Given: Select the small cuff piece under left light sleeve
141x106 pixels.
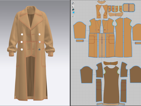Looking at the screenshot, I should (x=80, y=41).
